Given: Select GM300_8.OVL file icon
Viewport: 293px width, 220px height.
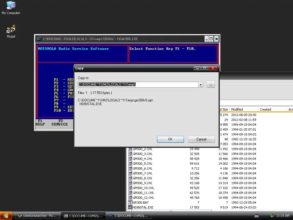Looking at the screenshot, I should (130, 178).
